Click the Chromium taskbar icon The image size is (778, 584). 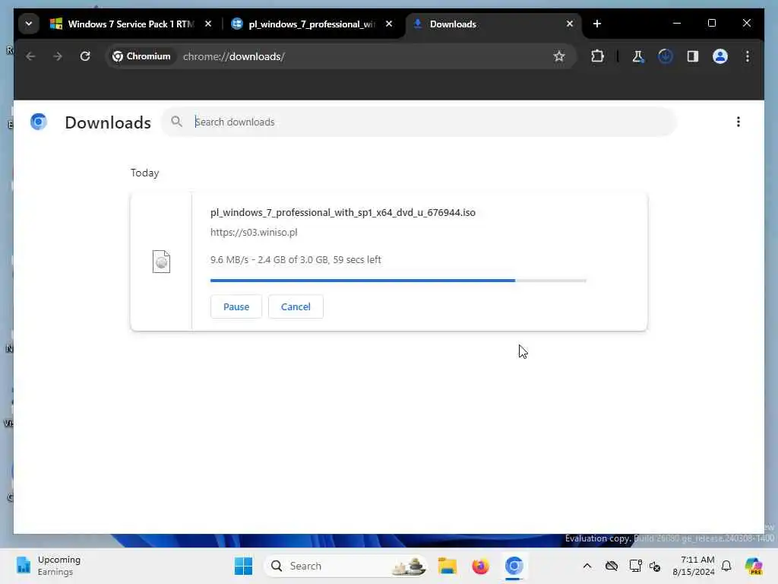514,566
